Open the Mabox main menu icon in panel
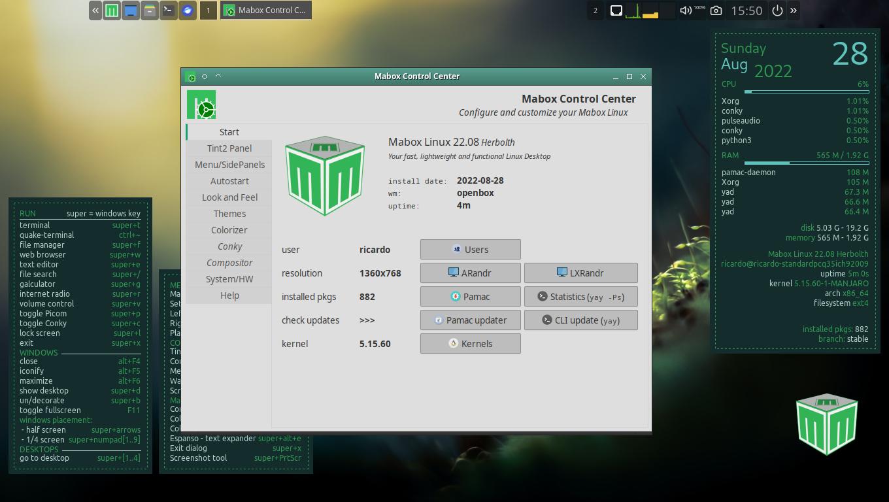The image size is (889, 502). point(112,10)
